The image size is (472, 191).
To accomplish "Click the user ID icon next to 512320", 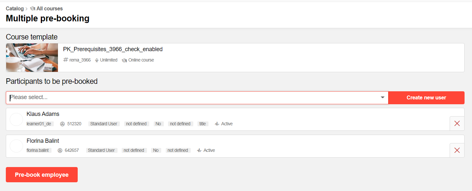I will coord(62,124).
